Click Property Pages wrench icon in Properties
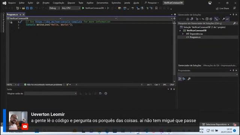This screenshot has height=135, width=240. pyautogui.click(x=189, y=79)
